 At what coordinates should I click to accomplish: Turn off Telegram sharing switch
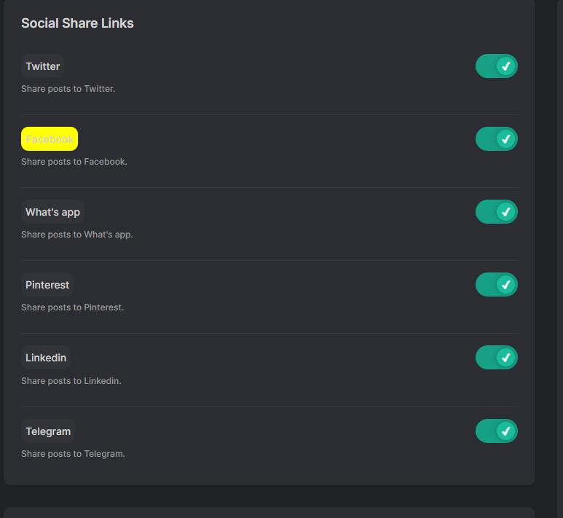[x=497, y=431]
